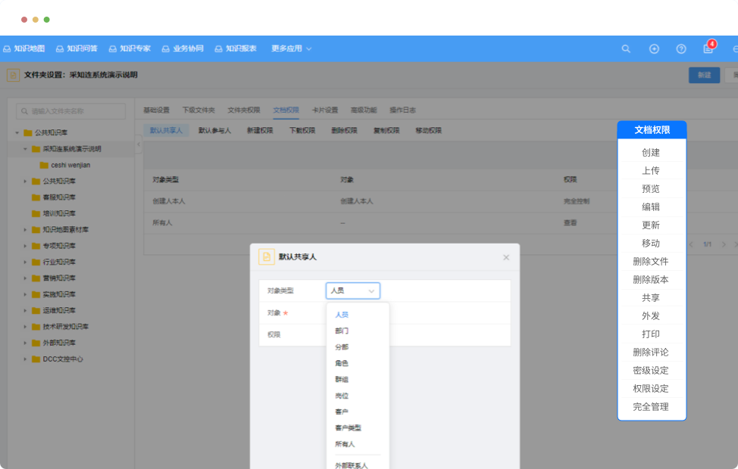This screenshot has height=469, width=738.
Task: Open the 对象类型 combo box showing 人员
Action: click(x=353, y=290)
